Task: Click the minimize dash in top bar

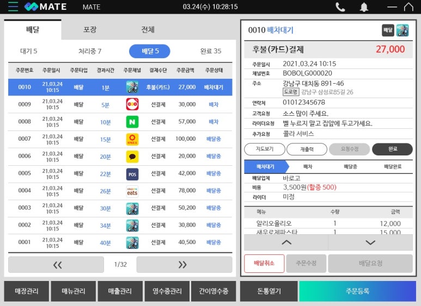Action: click(x=392, y=7)
